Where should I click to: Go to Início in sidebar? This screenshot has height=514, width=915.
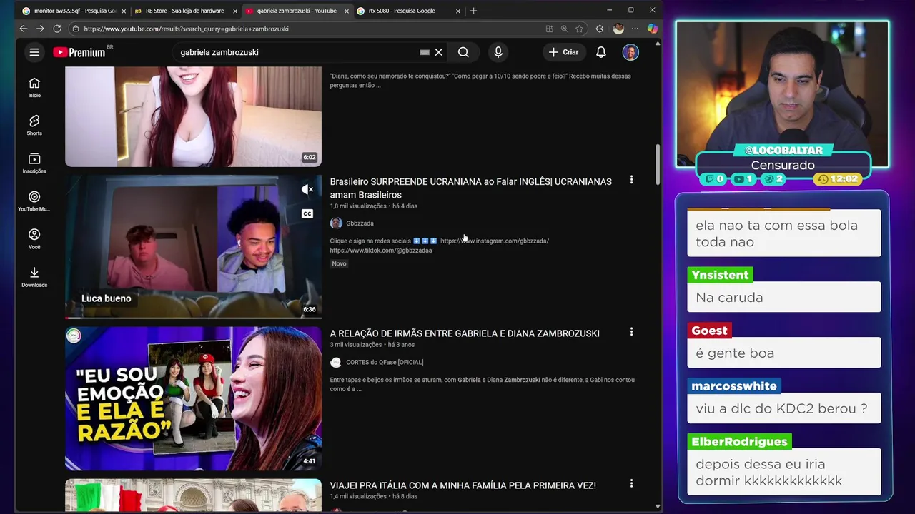point(34,87)
